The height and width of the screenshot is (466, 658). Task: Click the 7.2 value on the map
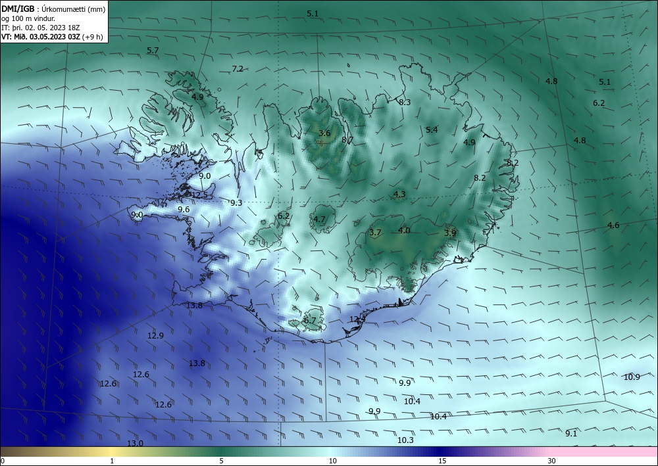coord(238,69)
